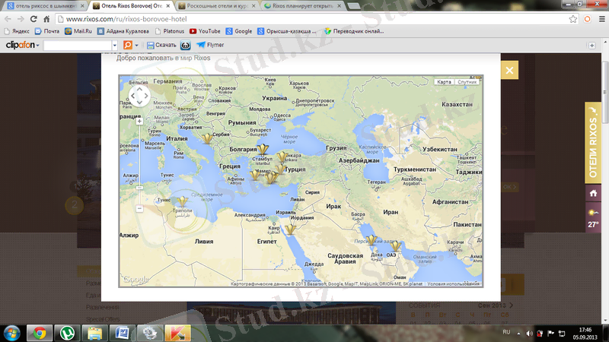Screen dimensions: 609x342
Task: Click the clipafon search input field
Action: click(78, 46)
